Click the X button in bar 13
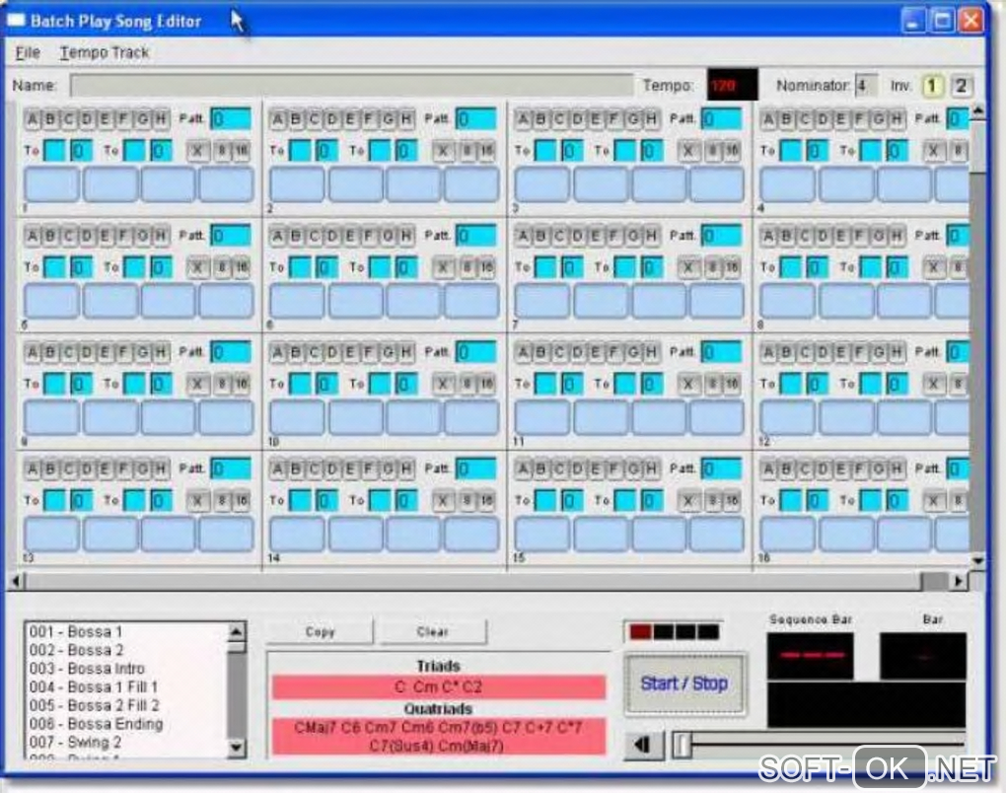This screenshot has height=793, width=1006. pos(197,501)
